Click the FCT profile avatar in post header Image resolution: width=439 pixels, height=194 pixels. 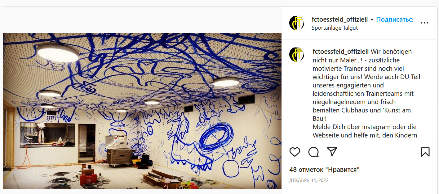(x=297, y=23)
